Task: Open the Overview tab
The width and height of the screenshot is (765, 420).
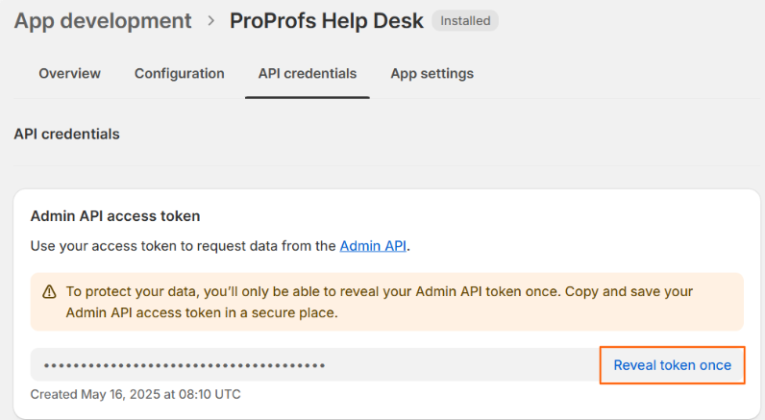Action: 69,73
